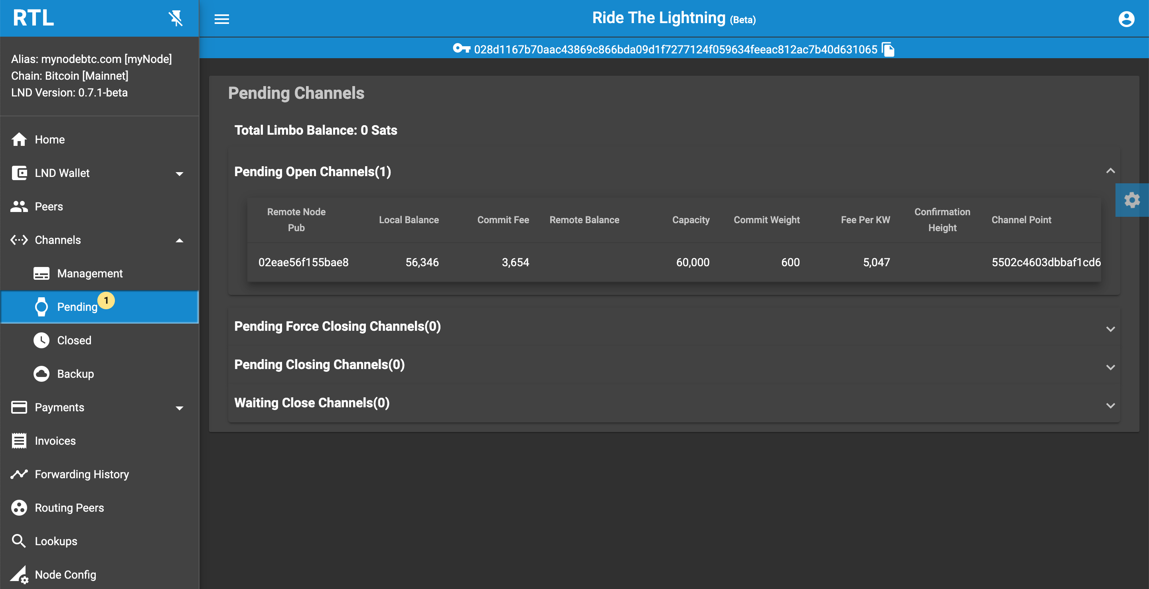Sort by Commit Weight column
Screen dimensions: 1149x589
click(x=766, y=220)
